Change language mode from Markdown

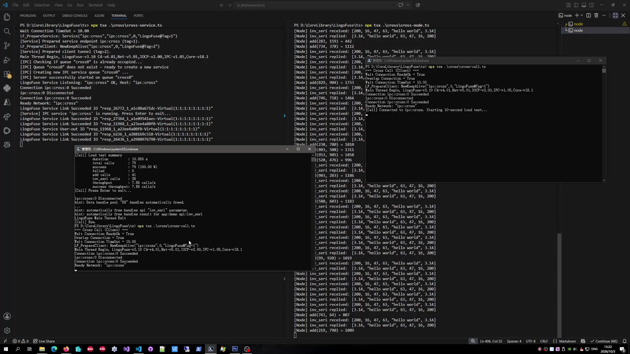567,341
